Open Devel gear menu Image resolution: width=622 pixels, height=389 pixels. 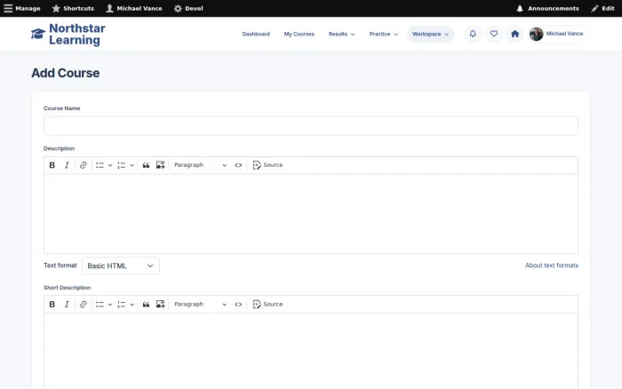coord(188,8)
